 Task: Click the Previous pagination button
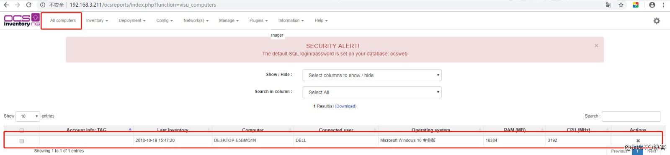point(619,151)
